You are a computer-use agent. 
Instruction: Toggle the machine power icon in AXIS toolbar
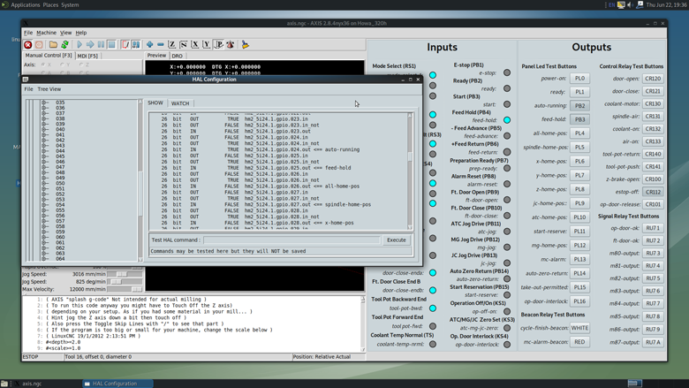pos(39,45)
